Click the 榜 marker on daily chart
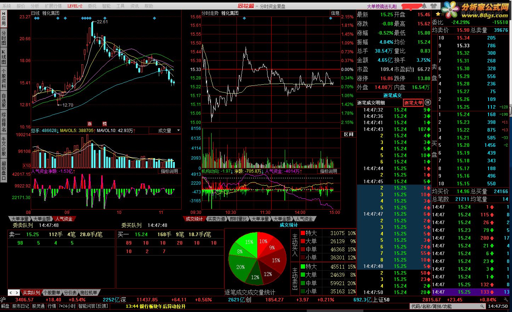 click(x=104, y=124)
